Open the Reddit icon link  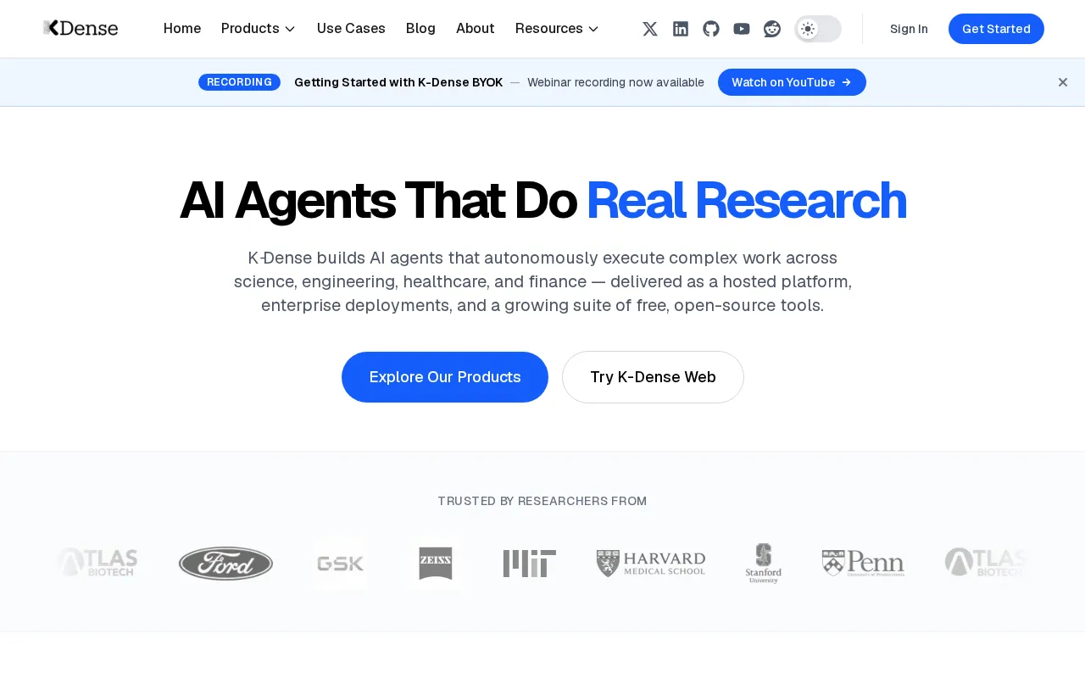coord(772,29)
